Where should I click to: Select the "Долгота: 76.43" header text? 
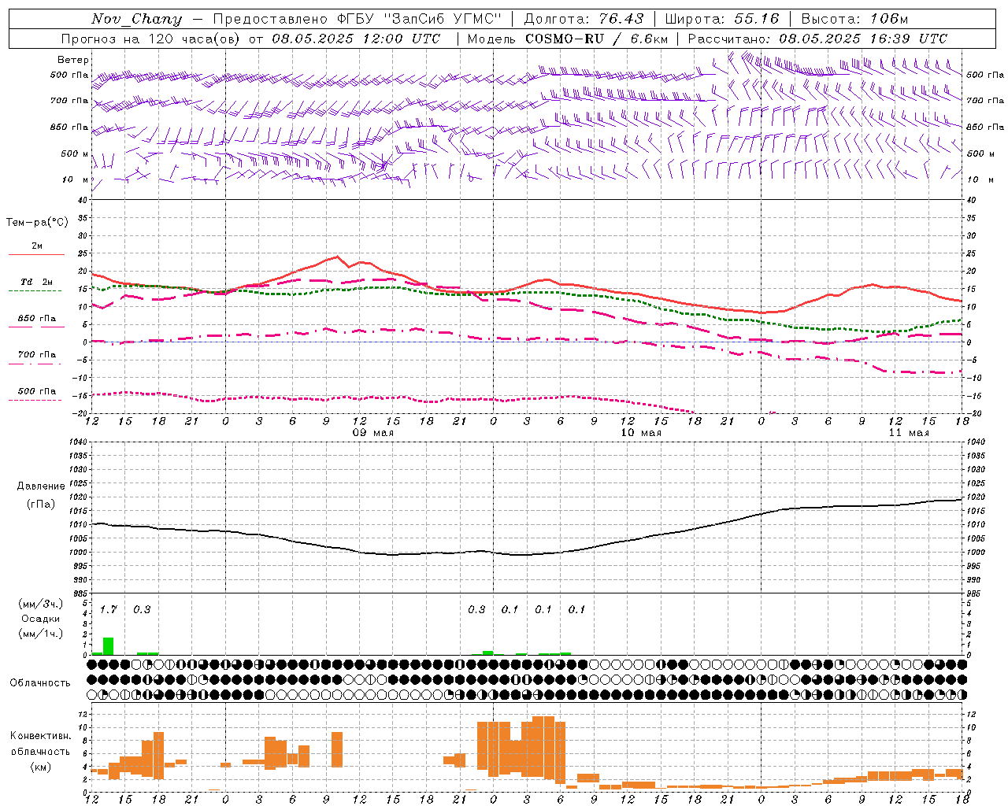click(x=584, y=19)
